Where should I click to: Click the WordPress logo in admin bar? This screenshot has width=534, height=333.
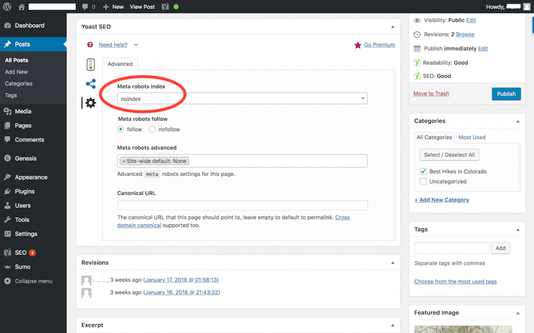click(7, 7)
